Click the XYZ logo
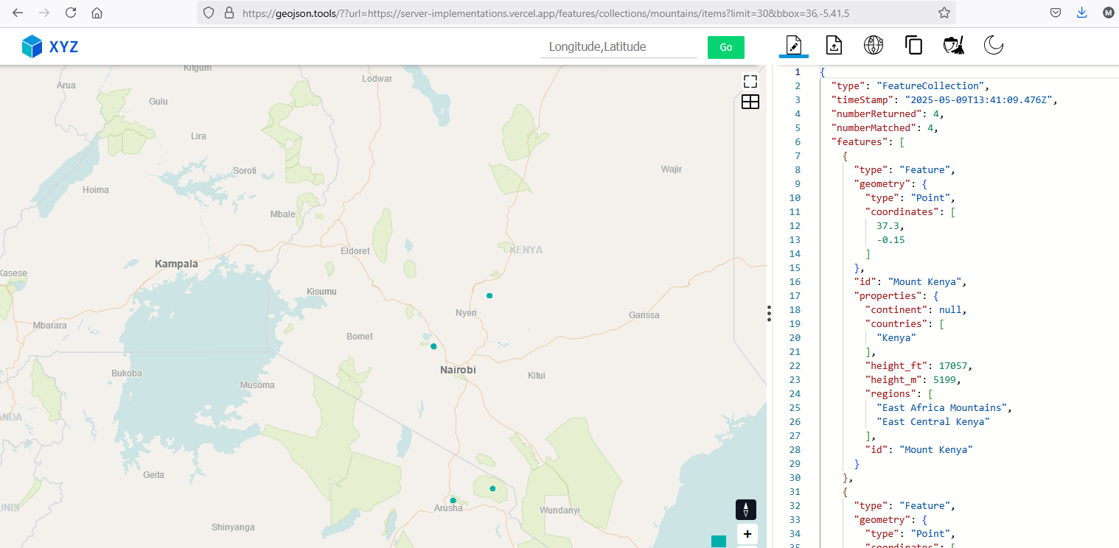Viewport: 1119px width, 548px height. point(49,47)
